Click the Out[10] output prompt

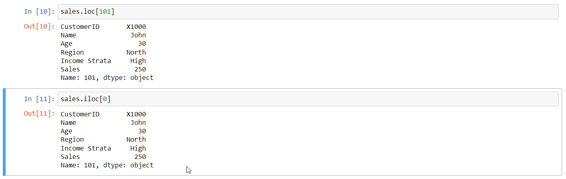[x=39, y=26]
